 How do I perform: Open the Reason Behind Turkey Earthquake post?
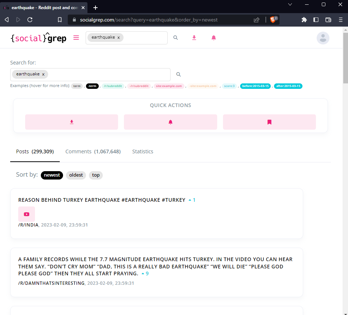pos(102,200)
